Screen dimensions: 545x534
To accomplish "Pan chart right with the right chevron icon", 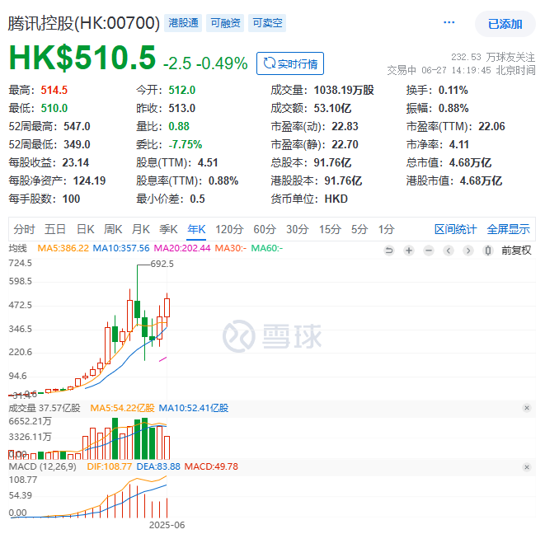I will pyautogui.click(x=468, y=251).
